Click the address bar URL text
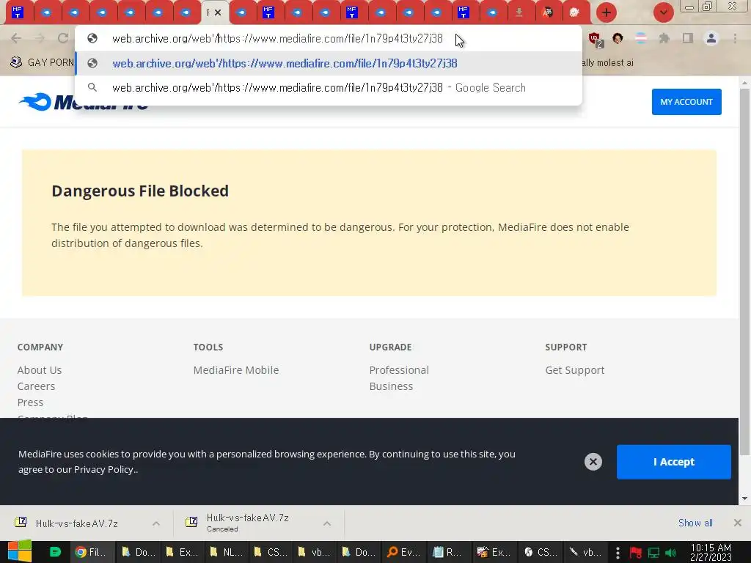751x563 pixels. 277,38
